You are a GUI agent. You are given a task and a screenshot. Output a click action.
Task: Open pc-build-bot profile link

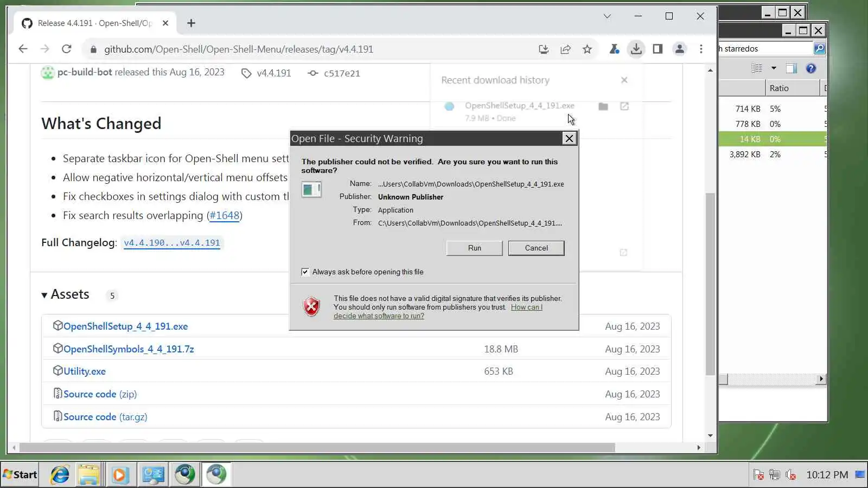(x=85, y=72)
